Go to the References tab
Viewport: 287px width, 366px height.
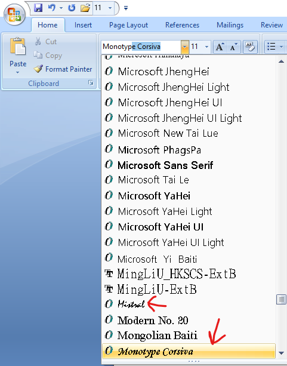click(x=182, y=25)
